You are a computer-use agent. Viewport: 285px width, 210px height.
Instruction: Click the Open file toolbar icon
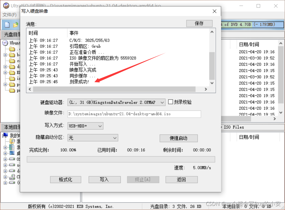click(x=16, y=25)
